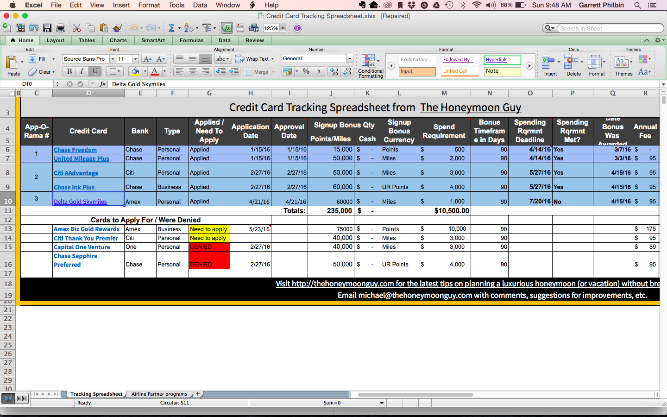This screenshot has width=667, height=417.
Task: Open the General number format dropdown
Action: (350, 58)
